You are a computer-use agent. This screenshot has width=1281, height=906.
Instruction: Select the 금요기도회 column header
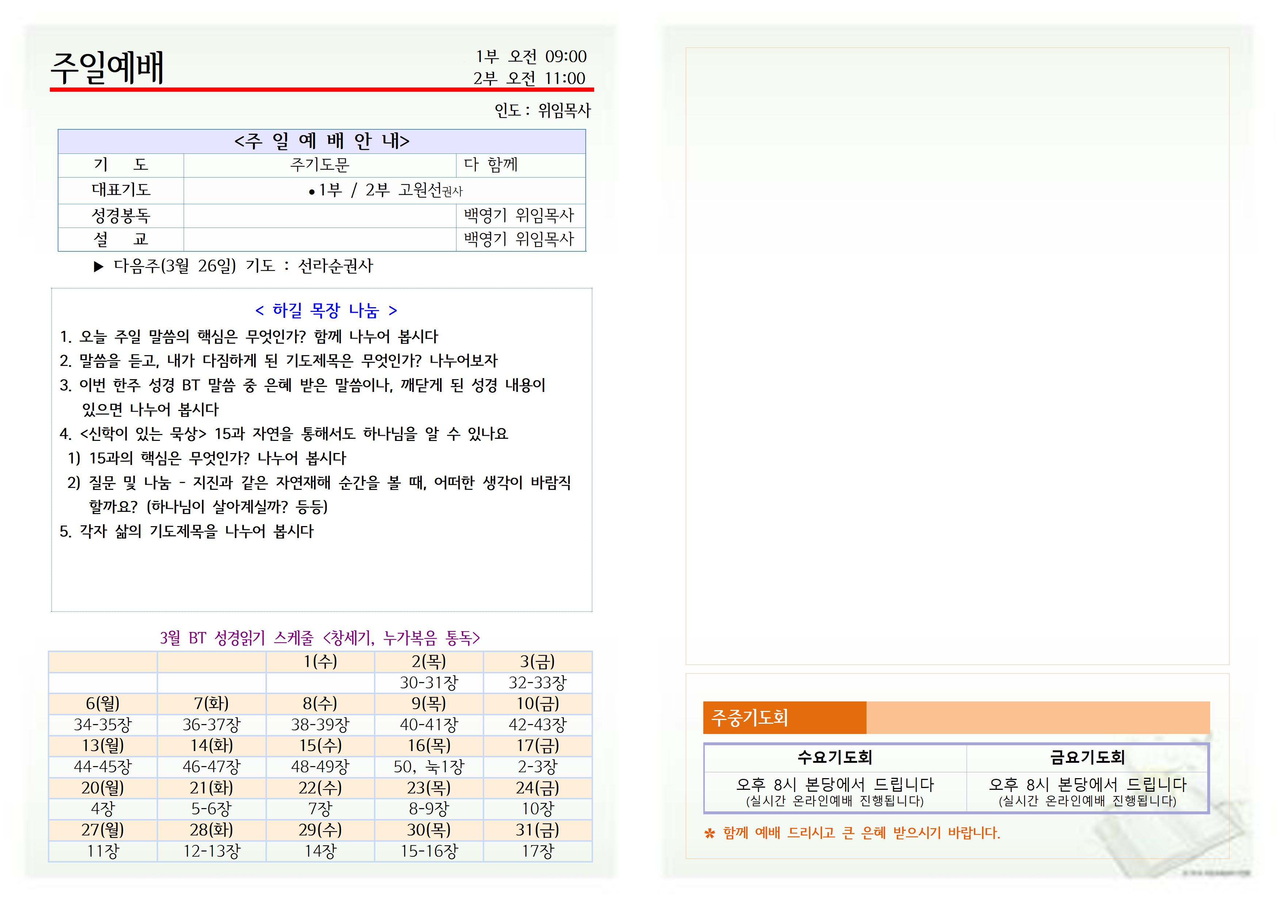1087,757
